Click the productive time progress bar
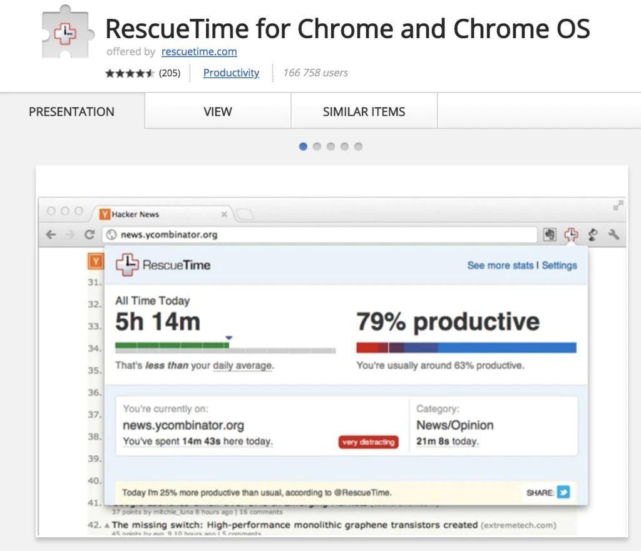Viewport: 641px width, 551px height. pos(466,345)
